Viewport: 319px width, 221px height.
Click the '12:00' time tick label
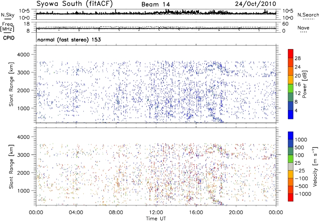pos(156,213)
